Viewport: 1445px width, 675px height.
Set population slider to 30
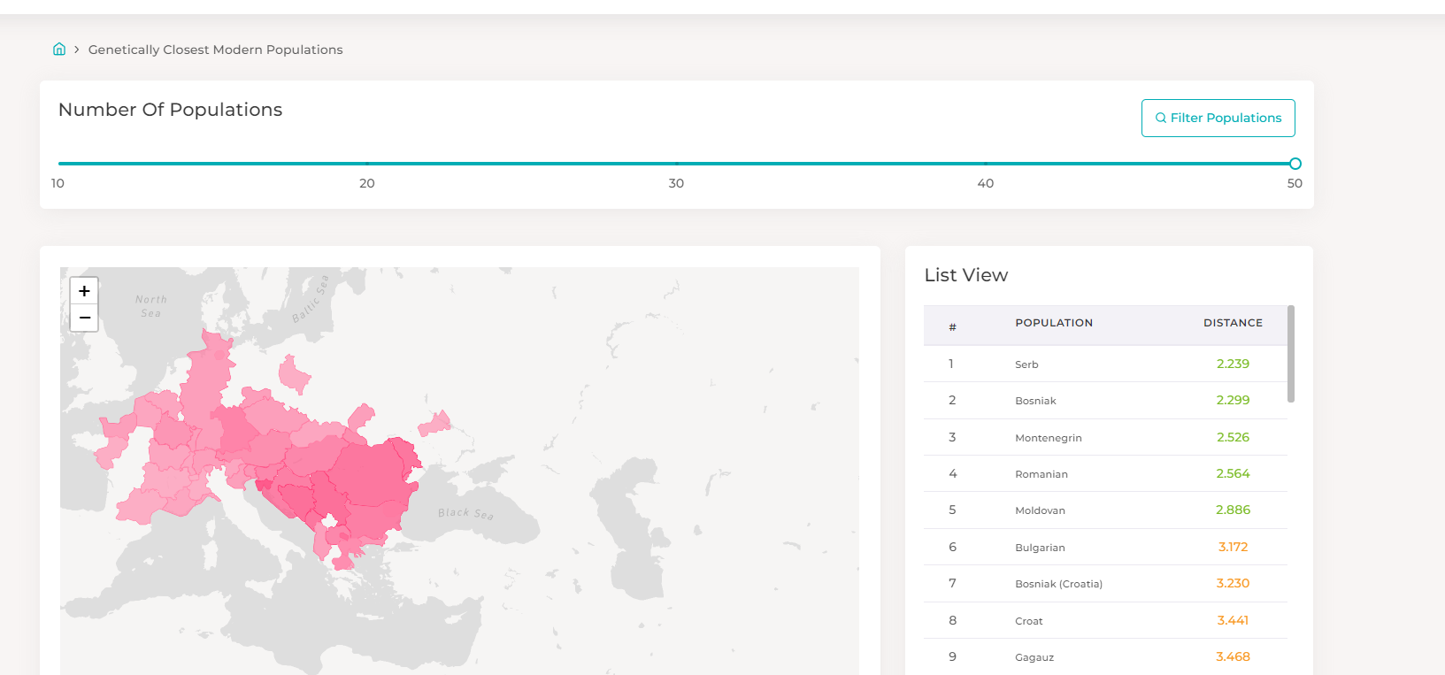pyautogui.click(x=676, y=164)
